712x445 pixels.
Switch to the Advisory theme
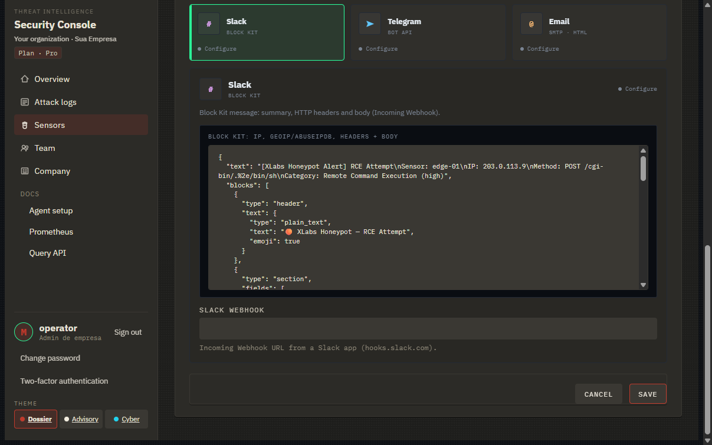pyautogui.click(x=81, y=419)
